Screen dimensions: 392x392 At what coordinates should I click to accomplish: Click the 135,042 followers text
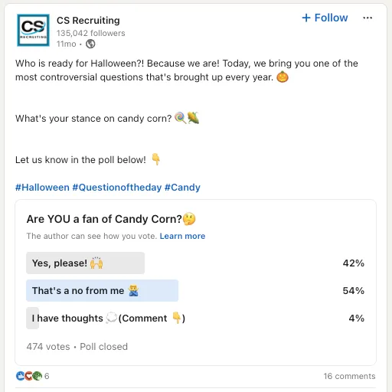[x=90, y=33]
